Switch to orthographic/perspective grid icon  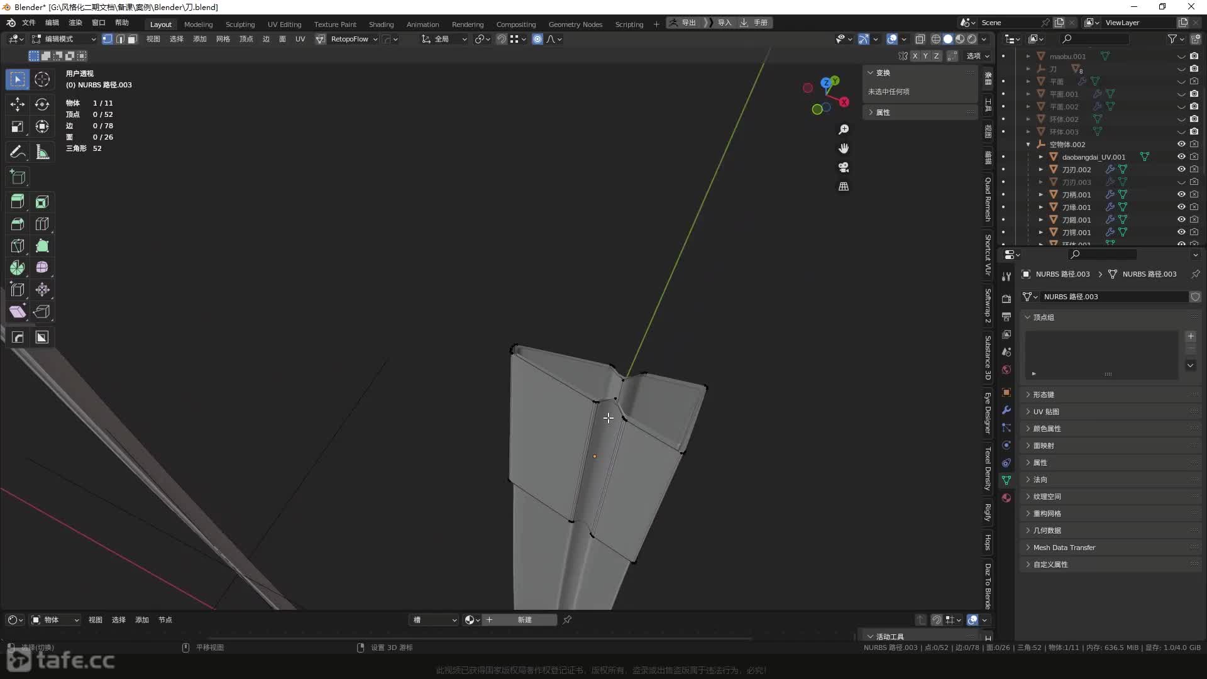coord(844,187)
